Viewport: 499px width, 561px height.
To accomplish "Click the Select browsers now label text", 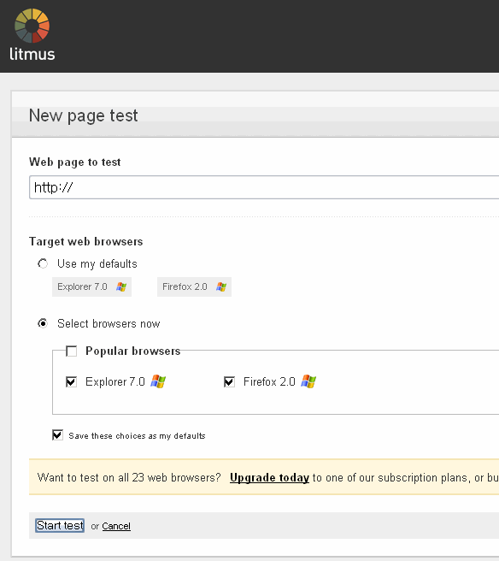I will 109,324.
